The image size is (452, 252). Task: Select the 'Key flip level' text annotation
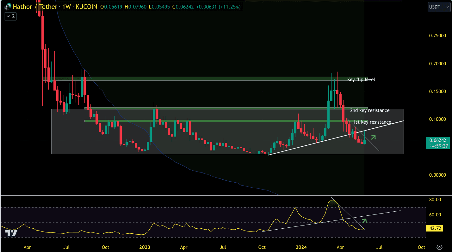[361, 79]
